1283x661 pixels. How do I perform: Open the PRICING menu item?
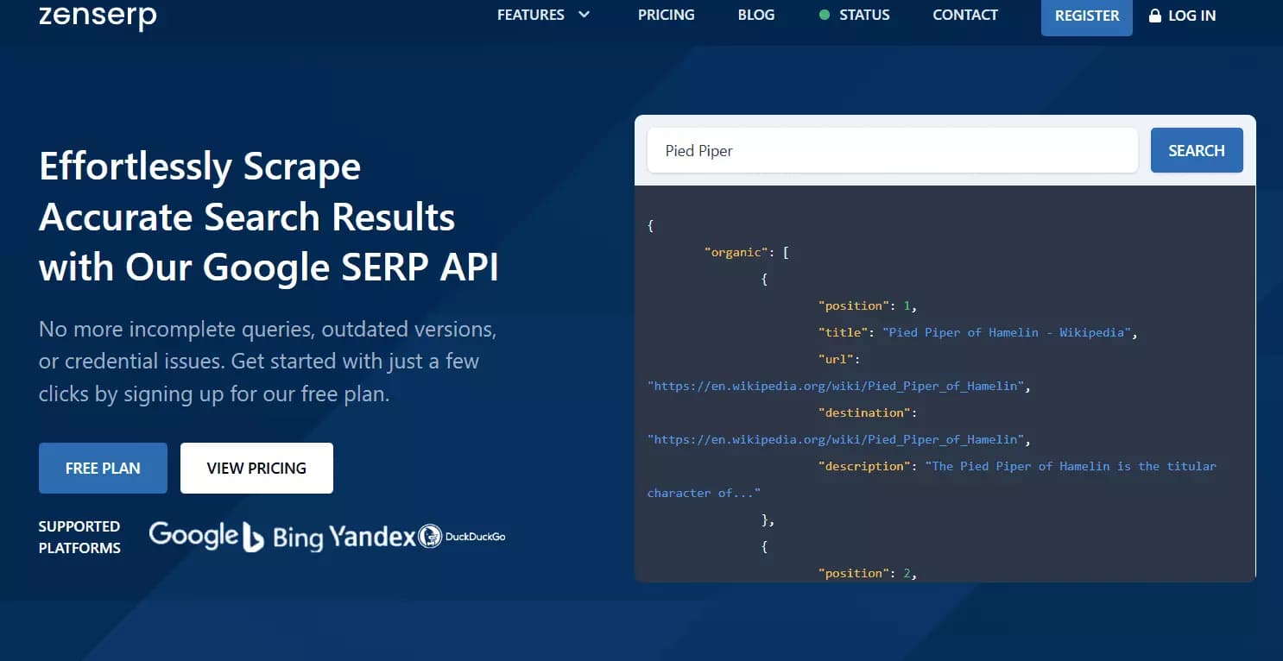click(x=666, y=15)
